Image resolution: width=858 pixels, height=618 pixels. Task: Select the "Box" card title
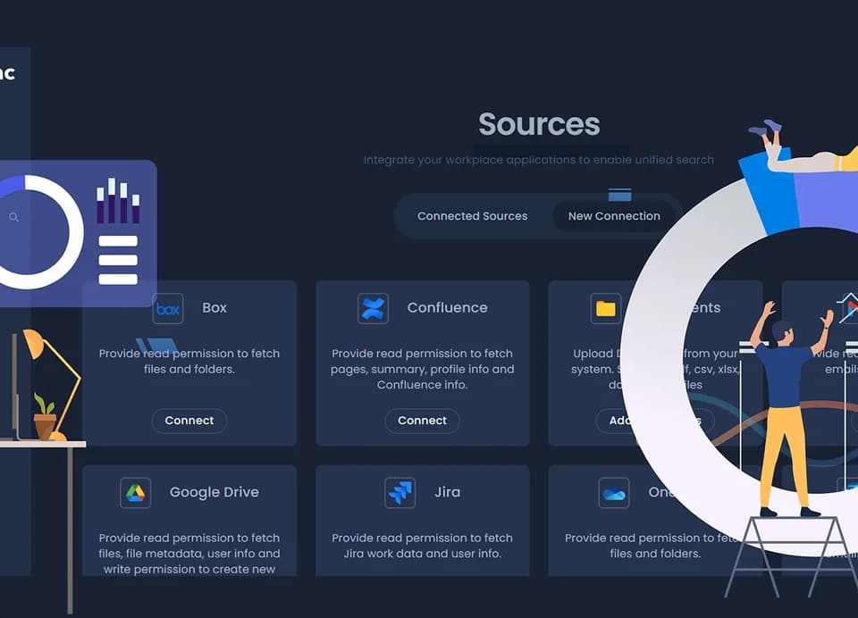coord(214,307)
